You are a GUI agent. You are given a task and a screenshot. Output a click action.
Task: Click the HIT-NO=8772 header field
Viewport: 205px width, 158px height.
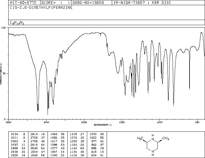(x=24, y=3)
